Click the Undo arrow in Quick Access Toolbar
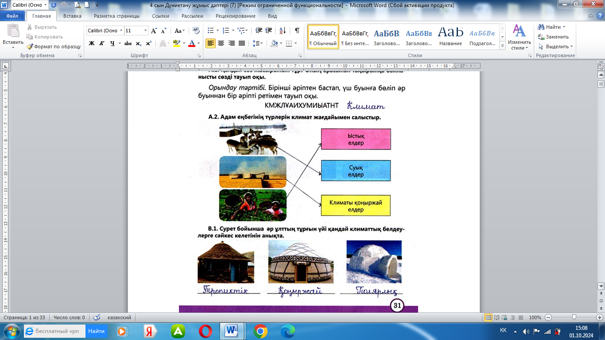The height and width of the screenshot is (340, 605). pyautogui.click(x=64, y=5)
